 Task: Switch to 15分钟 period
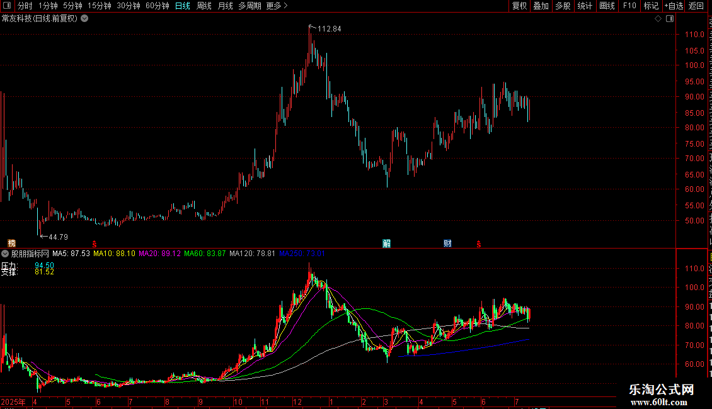[x=100, y=6]
